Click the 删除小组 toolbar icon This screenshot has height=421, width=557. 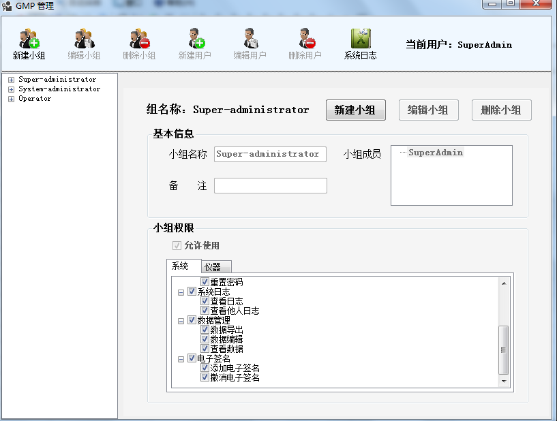139,40
